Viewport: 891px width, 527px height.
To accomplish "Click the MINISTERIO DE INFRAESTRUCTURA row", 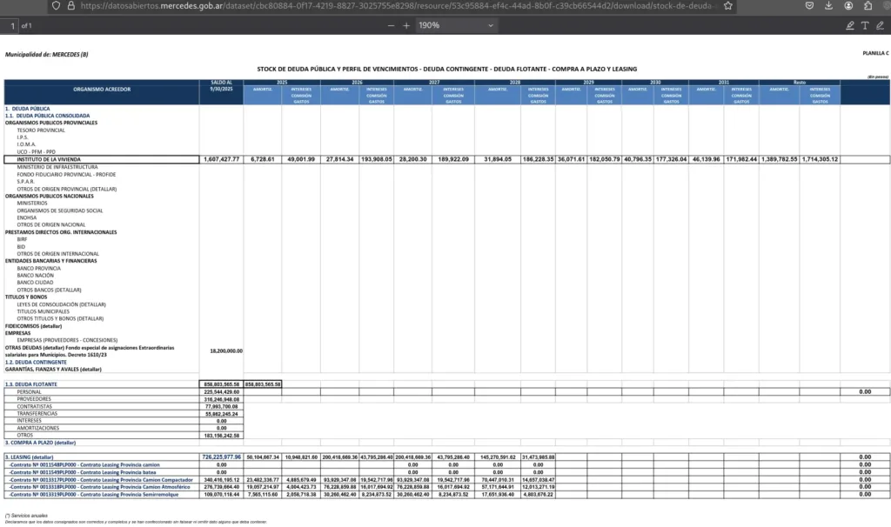I will tap(57, 167).
